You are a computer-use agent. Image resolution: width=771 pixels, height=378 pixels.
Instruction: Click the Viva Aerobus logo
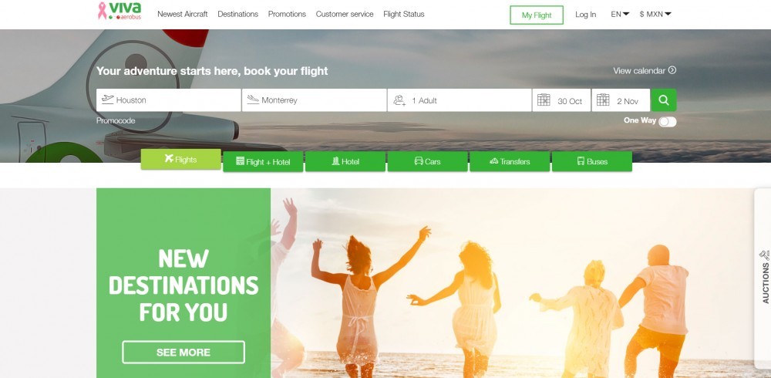point(120,11)
